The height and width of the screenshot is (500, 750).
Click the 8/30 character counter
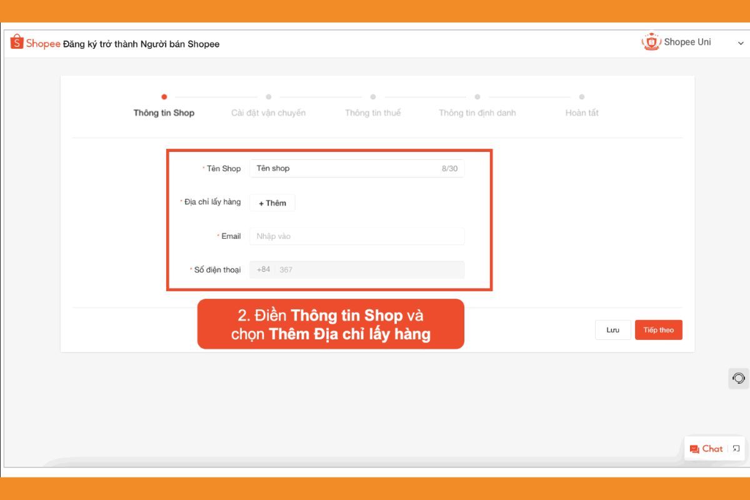(x=449, y=168)
